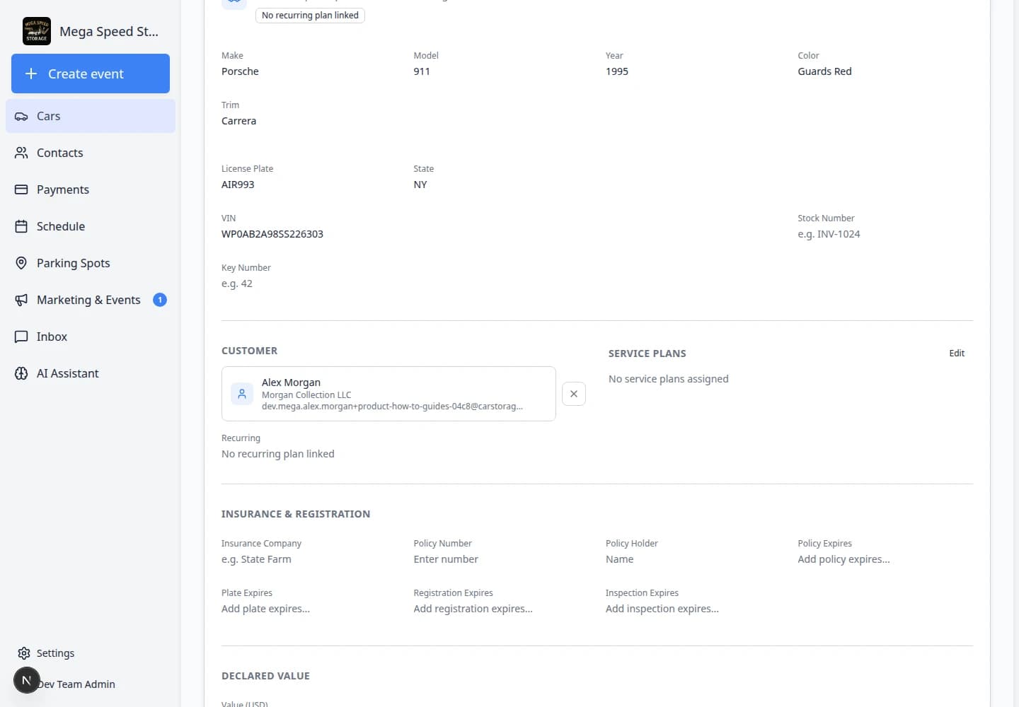The image size is (1019, 707).
Task: Open Marketing & Events
Action: [x=91, y=300]
